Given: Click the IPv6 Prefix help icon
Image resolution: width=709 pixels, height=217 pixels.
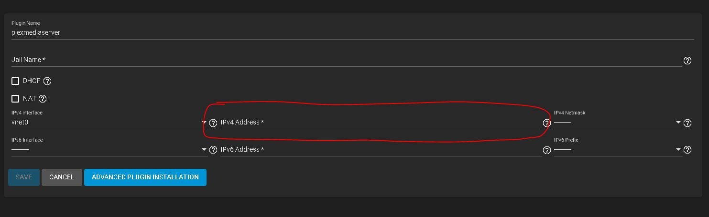Looking at the screenshot, I should [687, 150].
